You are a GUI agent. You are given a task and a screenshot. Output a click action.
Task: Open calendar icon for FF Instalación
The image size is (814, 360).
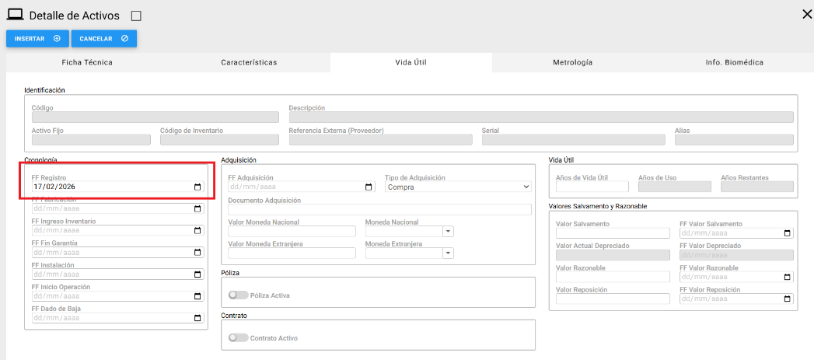tap(197, 274)
